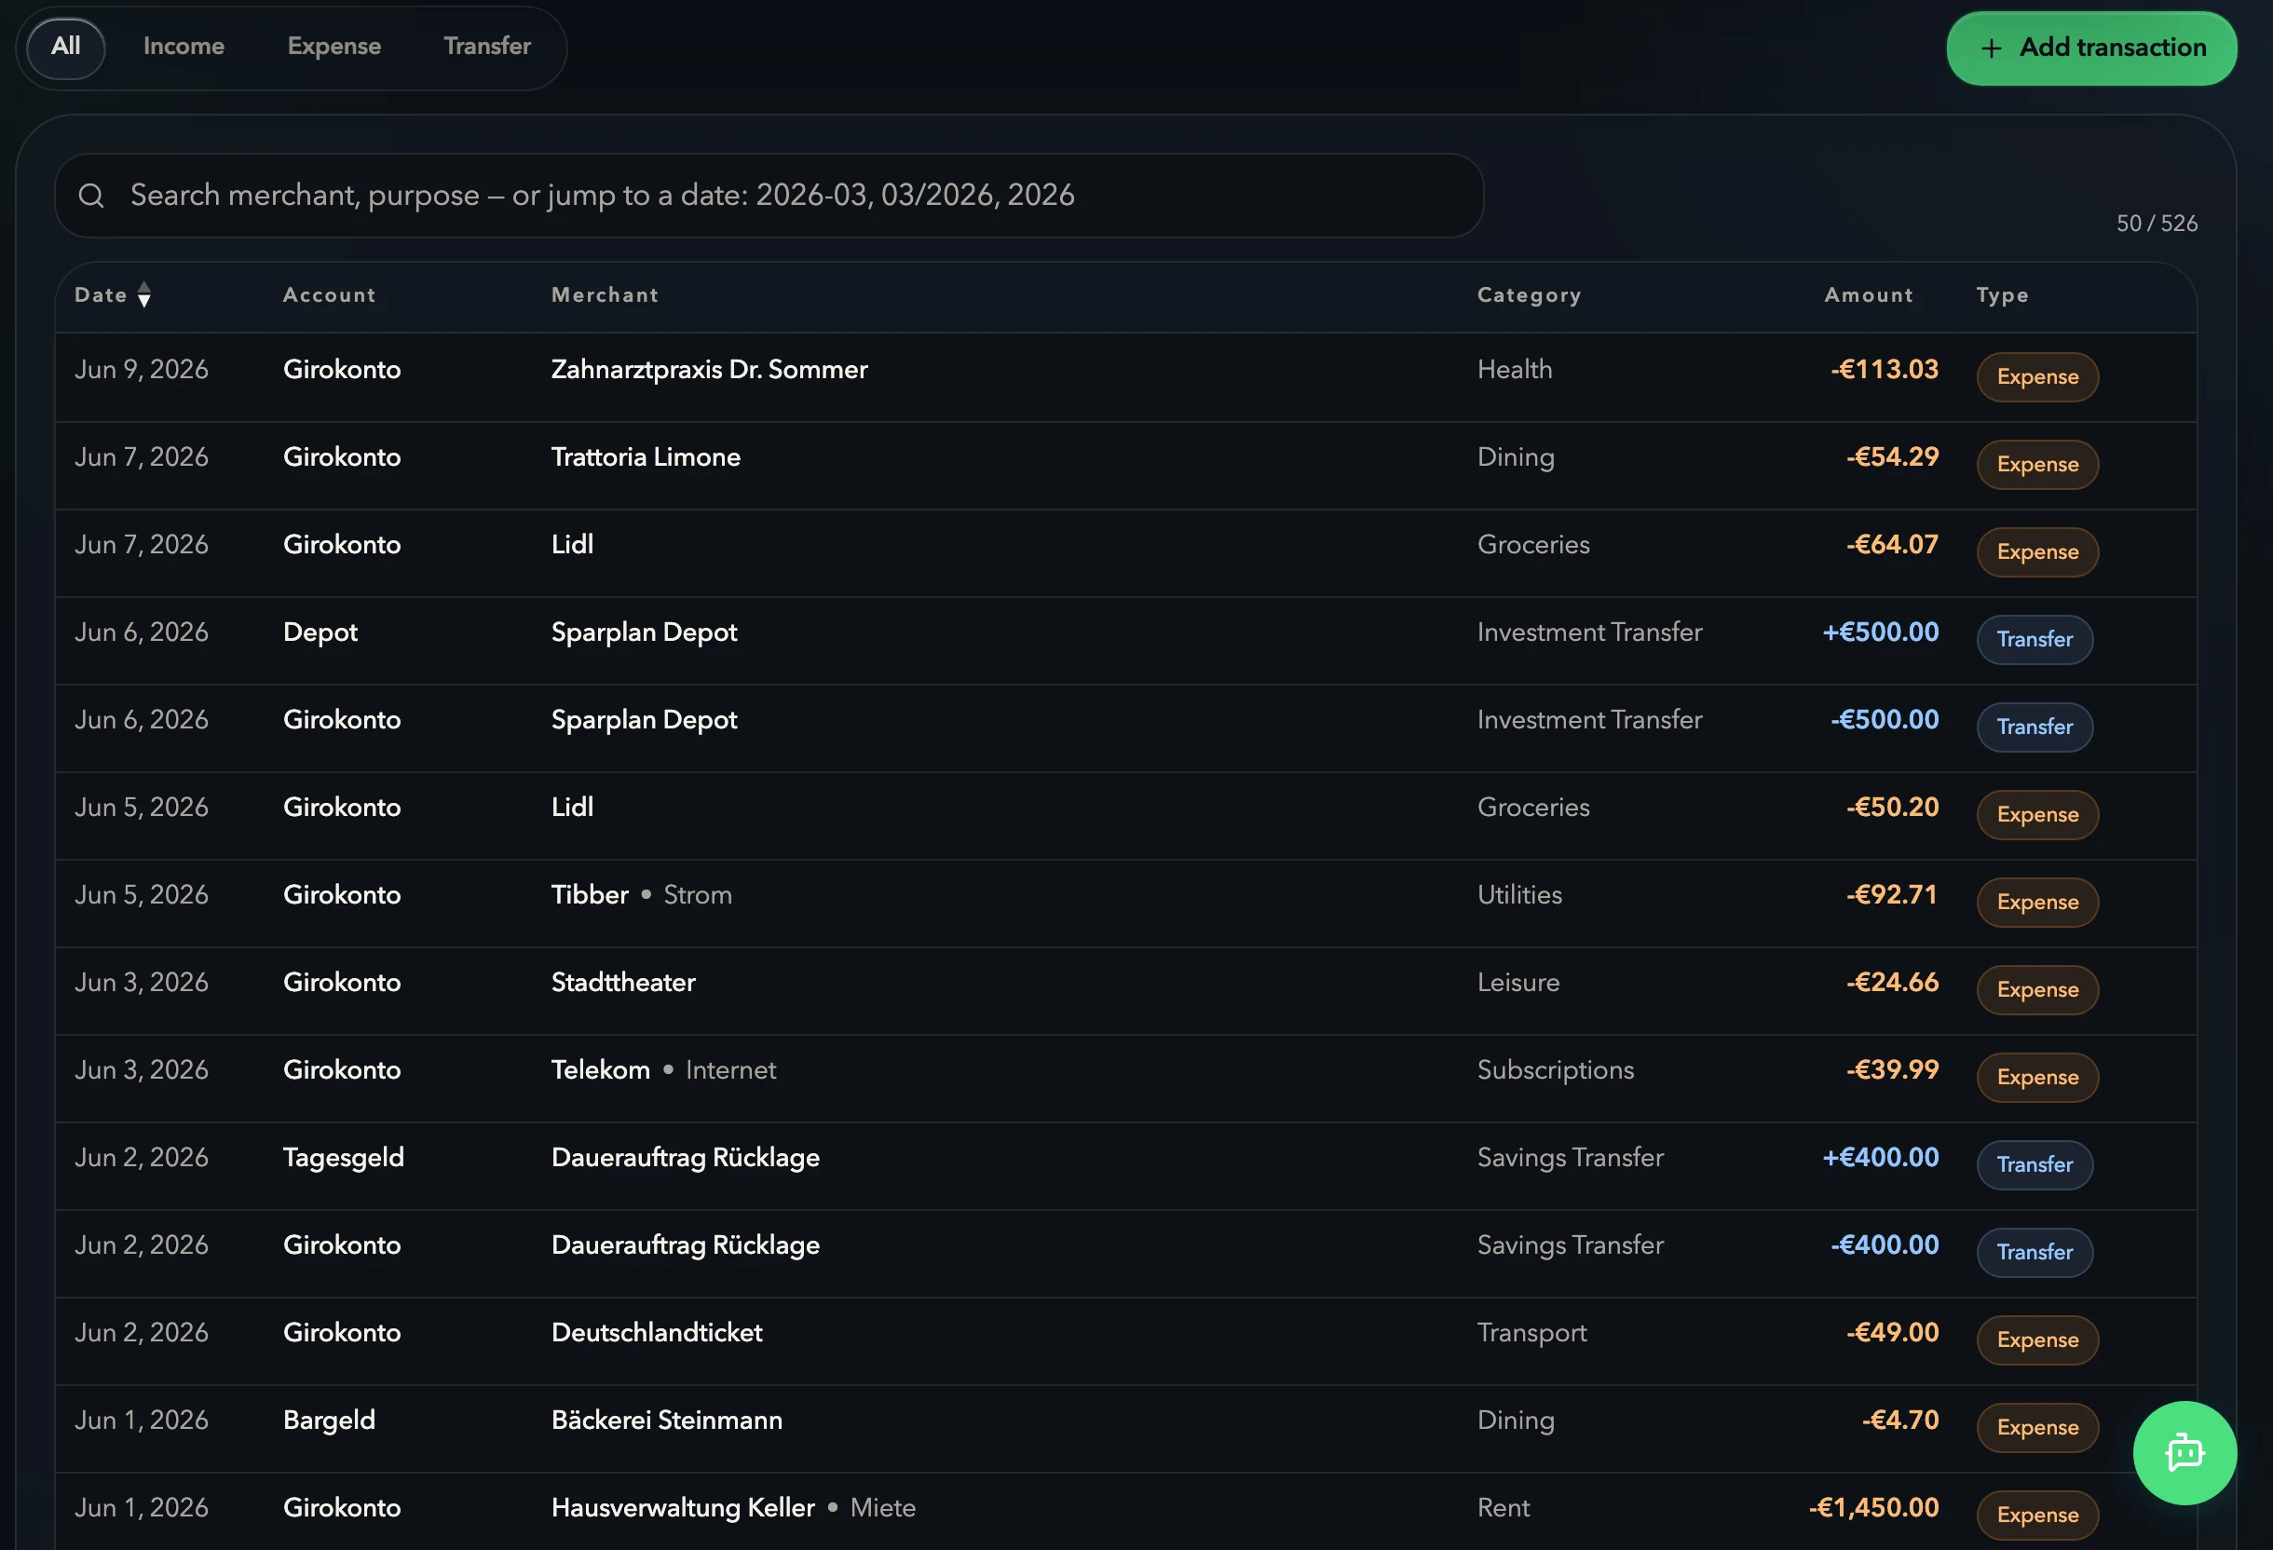Select the All filter tab
The width and height of the screenshot is (2273, 1550).
coord(65,47)
